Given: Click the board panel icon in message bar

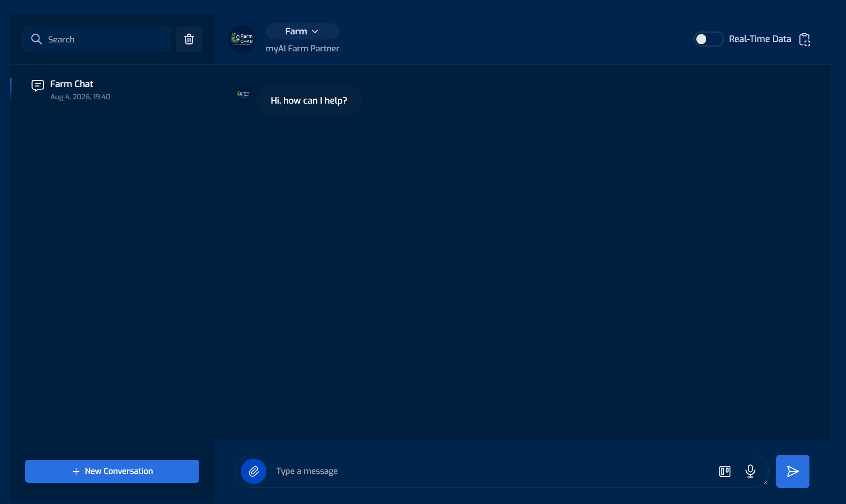Looking at the screenshot, I should tap(725, 471).
